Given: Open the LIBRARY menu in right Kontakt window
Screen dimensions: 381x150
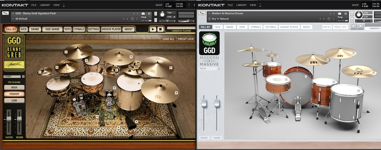Looking at the screenshot, I should click(241, 5).
